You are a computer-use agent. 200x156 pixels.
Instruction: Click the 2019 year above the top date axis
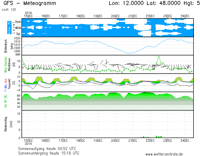(28, 13)
